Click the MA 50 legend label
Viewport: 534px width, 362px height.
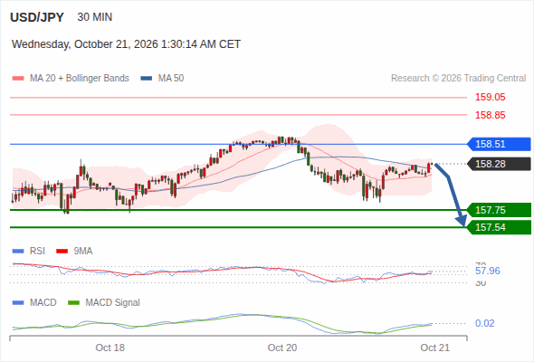click(171, 79)
